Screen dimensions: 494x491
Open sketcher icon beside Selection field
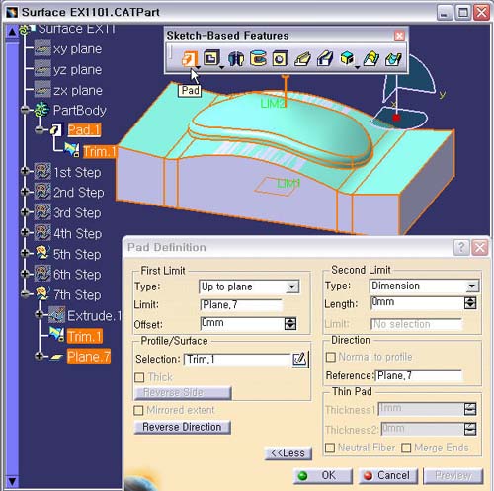pyautogui.click(x=300, y=359)
